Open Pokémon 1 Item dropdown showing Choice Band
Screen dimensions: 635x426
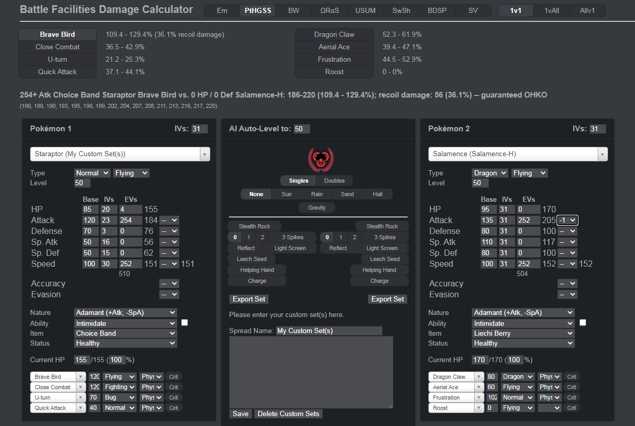[x=126, y=334]
